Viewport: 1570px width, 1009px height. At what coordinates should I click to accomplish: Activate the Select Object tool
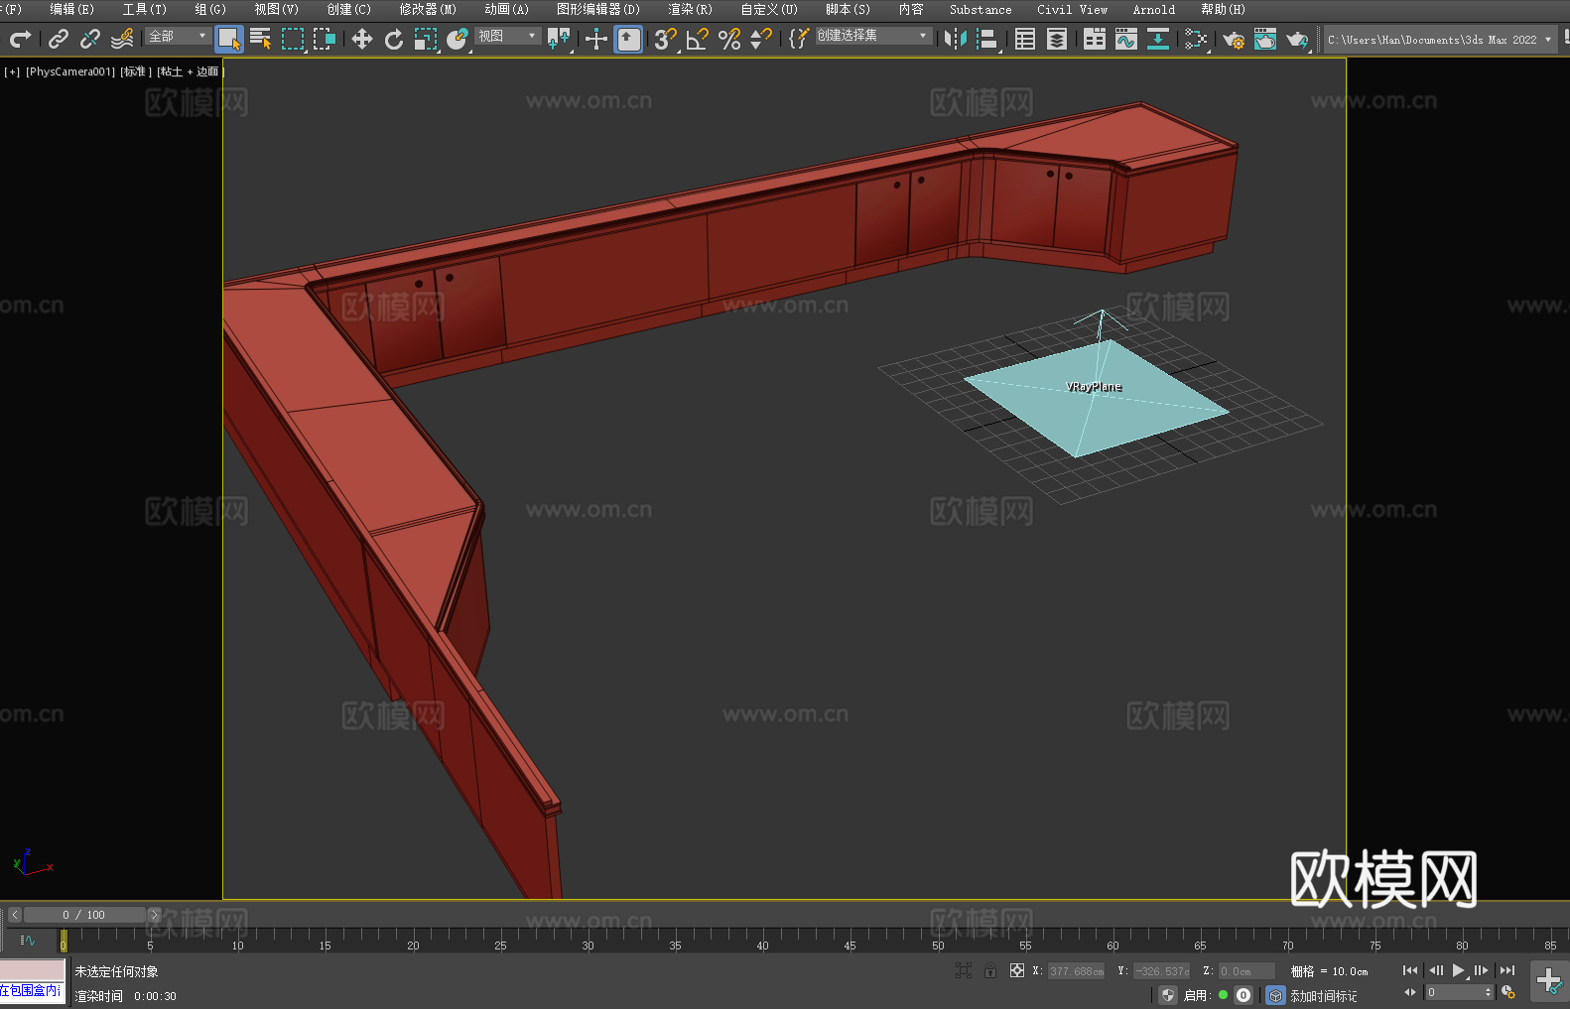tap(229, 39)
